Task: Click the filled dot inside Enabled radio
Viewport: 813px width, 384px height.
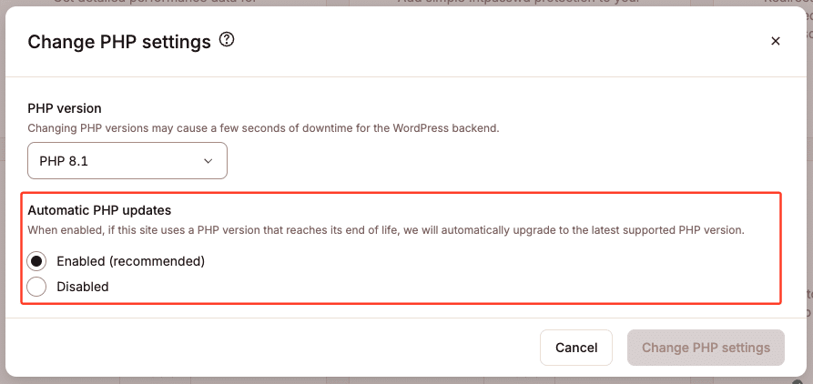Action: [37, 261]
